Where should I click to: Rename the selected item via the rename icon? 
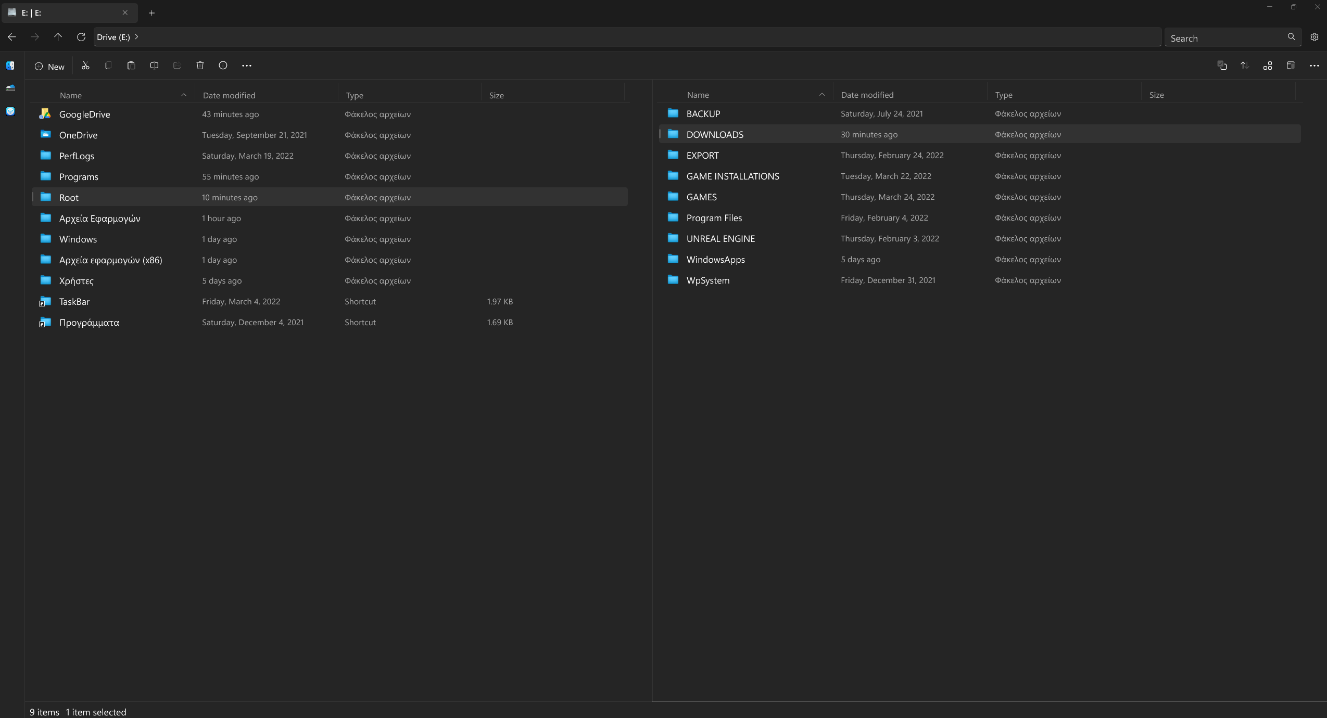click(154, 66)
